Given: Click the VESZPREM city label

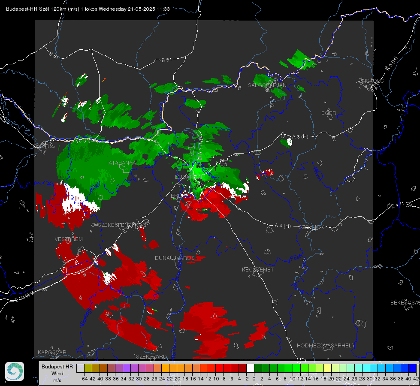Looking at the screenshot, I should pos(69,239).
